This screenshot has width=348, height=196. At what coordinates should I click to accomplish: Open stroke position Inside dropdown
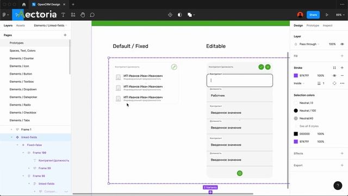[x=299, y=83]
